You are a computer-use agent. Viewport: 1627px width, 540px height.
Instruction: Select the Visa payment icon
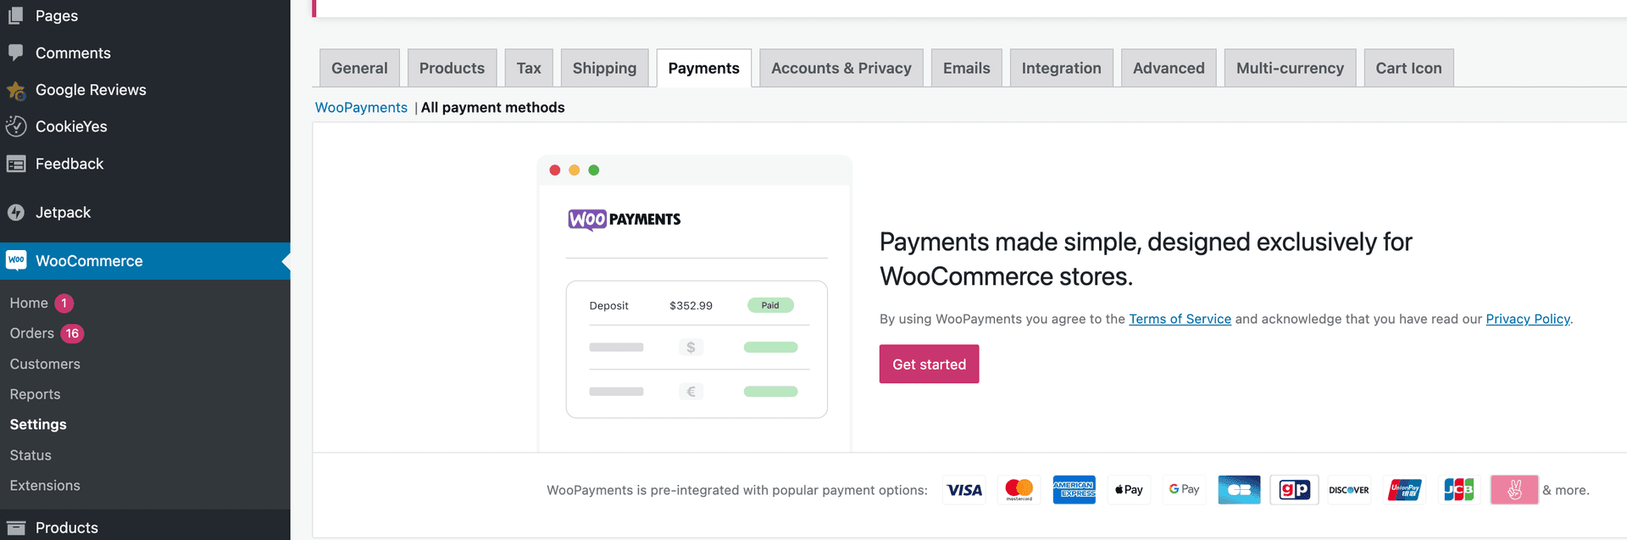964,489
